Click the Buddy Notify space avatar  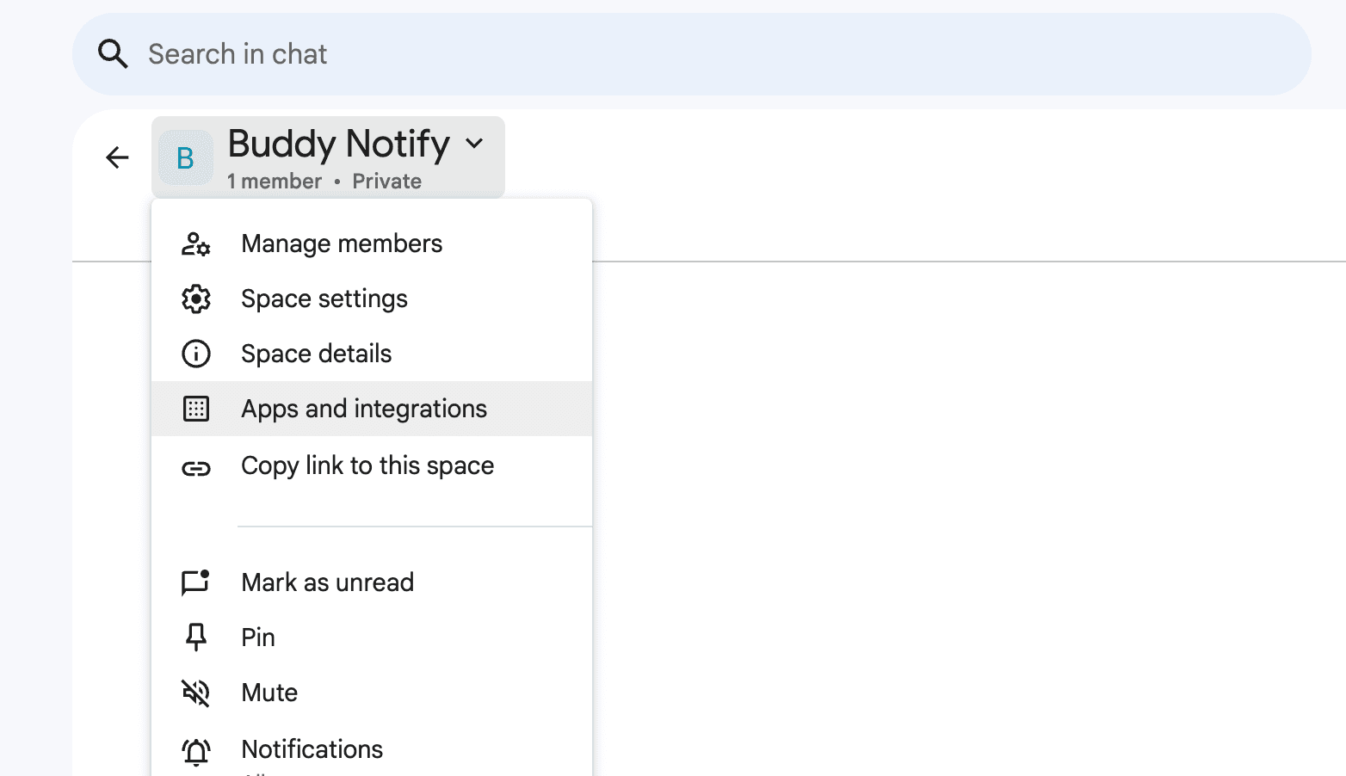[186, 157]
